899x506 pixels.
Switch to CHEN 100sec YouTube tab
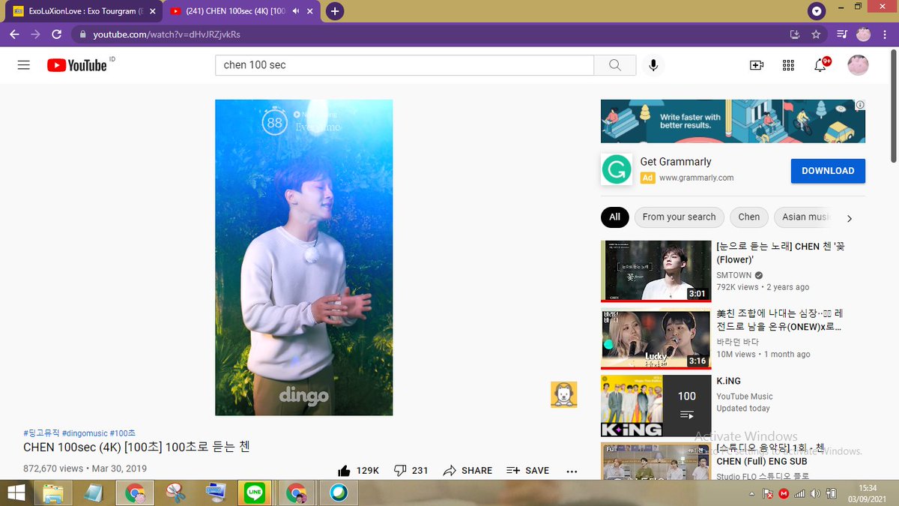240,11
